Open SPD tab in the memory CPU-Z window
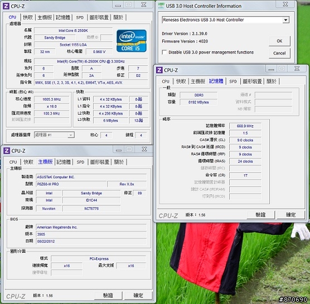This screenshot has height=304, width=310. point(233,81)
